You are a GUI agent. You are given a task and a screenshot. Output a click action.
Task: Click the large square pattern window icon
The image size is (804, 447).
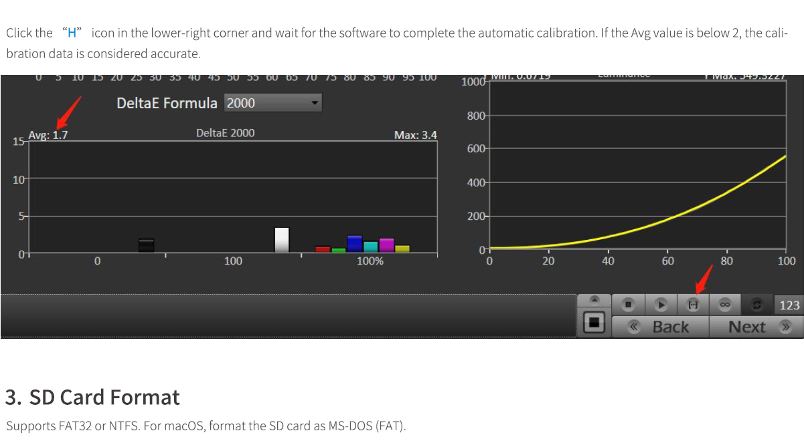[x=594, y=323]
